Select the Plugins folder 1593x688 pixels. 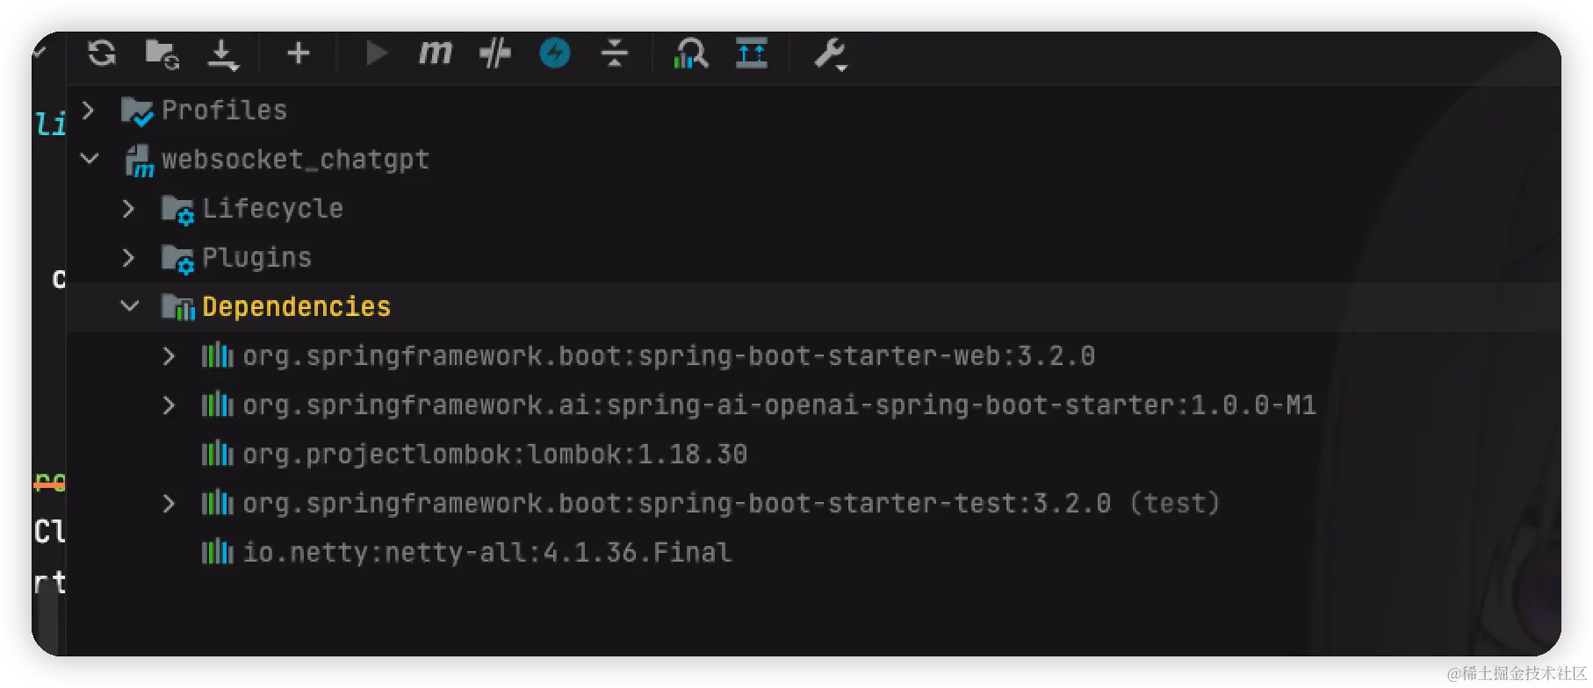coord(257,257)
